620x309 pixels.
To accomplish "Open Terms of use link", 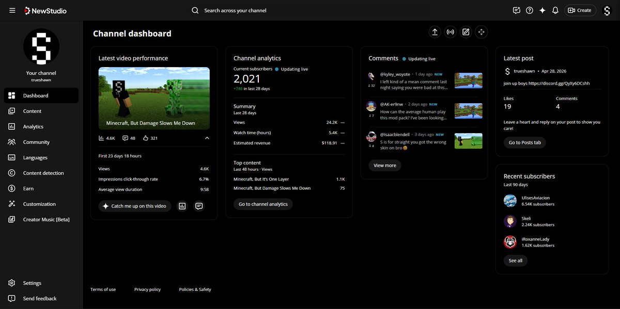I will (103, 289).
